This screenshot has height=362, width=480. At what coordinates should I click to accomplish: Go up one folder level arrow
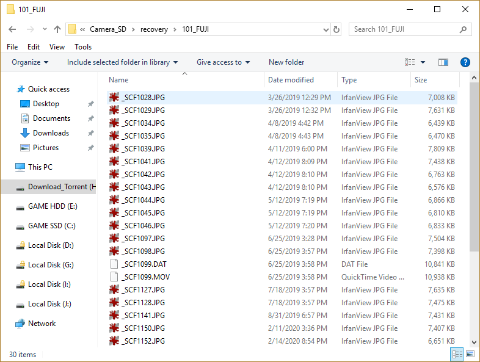click(x=57, y=29)
